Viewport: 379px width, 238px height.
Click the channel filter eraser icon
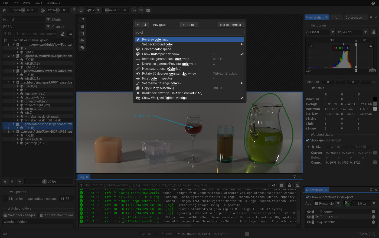63,34
